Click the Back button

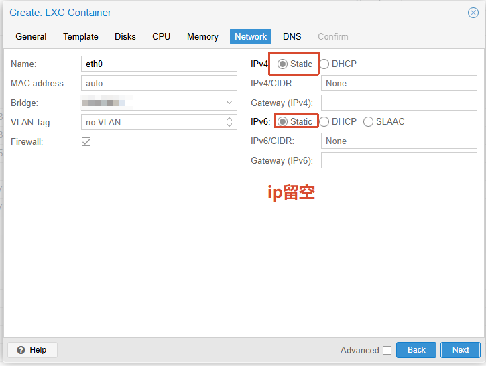point(416,350)
